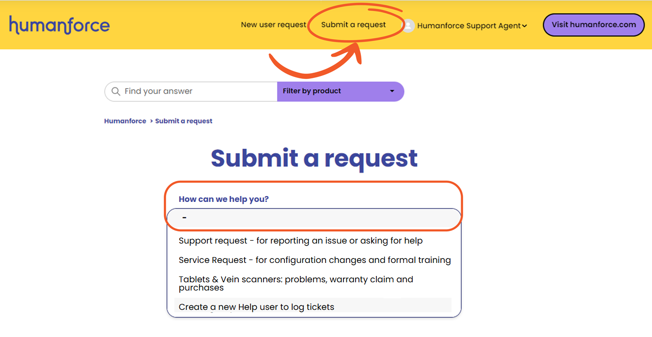
Task: Click the How can we help you label
Action: pos(223,199)
